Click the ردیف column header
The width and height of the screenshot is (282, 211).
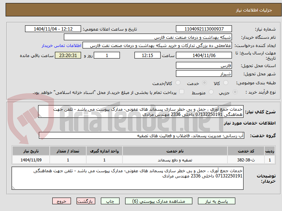pos(270,151)
